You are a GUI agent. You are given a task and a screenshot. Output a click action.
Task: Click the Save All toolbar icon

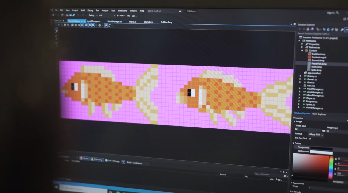[x=74, y=15]
